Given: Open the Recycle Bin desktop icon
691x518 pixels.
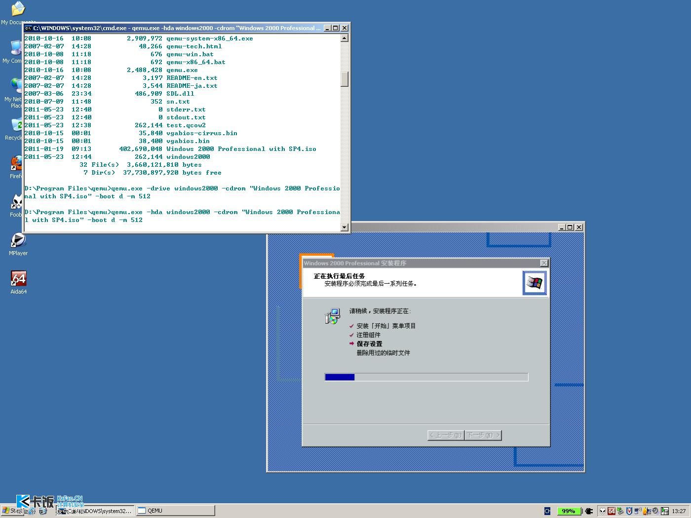Looking at the screenshot, I should [17, 125].
